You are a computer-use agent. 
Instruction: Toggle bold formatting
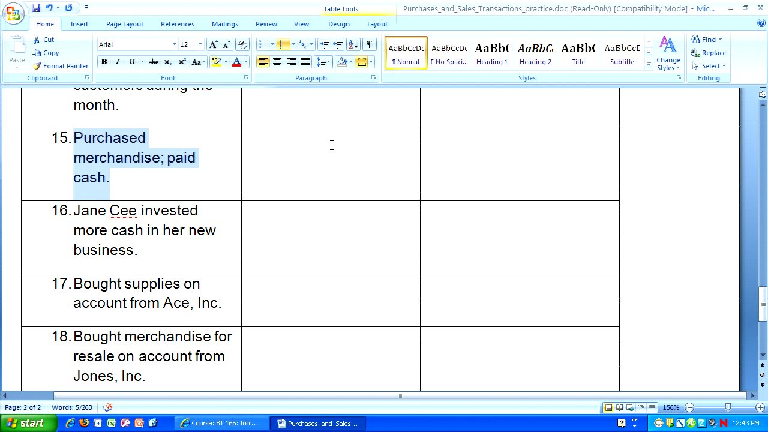[104, 62]
